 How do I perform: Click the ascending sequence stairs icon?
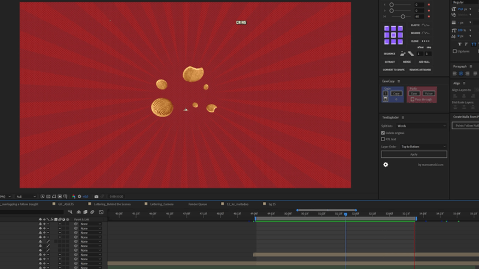[403, 54]
